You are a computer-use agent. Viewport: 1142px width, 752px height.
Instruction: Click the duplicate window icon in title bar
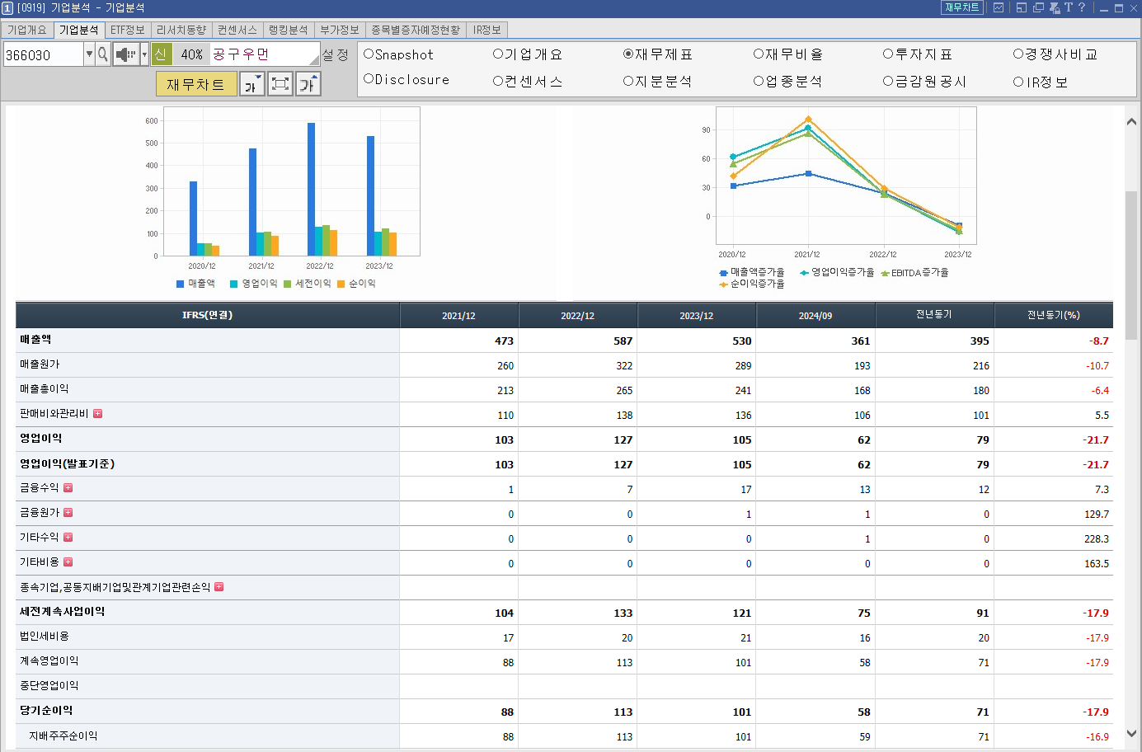1038,7
